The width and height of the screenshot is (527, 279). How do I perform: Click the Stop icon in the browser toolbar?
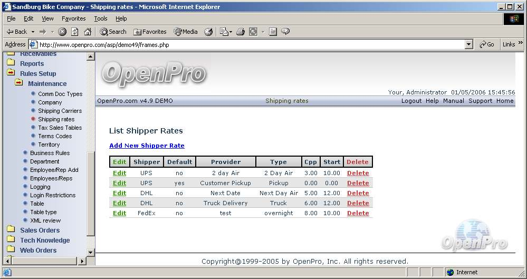[x=62, y=32]
